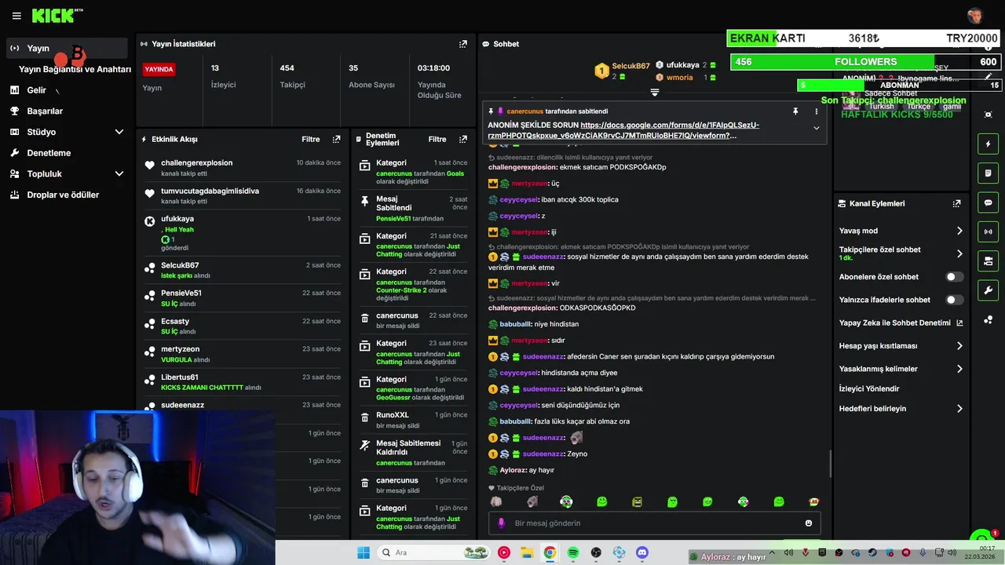Go to Gelir in the sidebar
This screenshot has width=1005, height=565.
[36, 90]
